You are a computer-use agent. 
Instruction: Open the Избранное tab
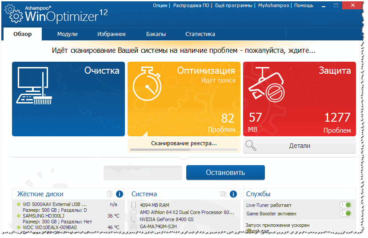(x=112, y=34)
